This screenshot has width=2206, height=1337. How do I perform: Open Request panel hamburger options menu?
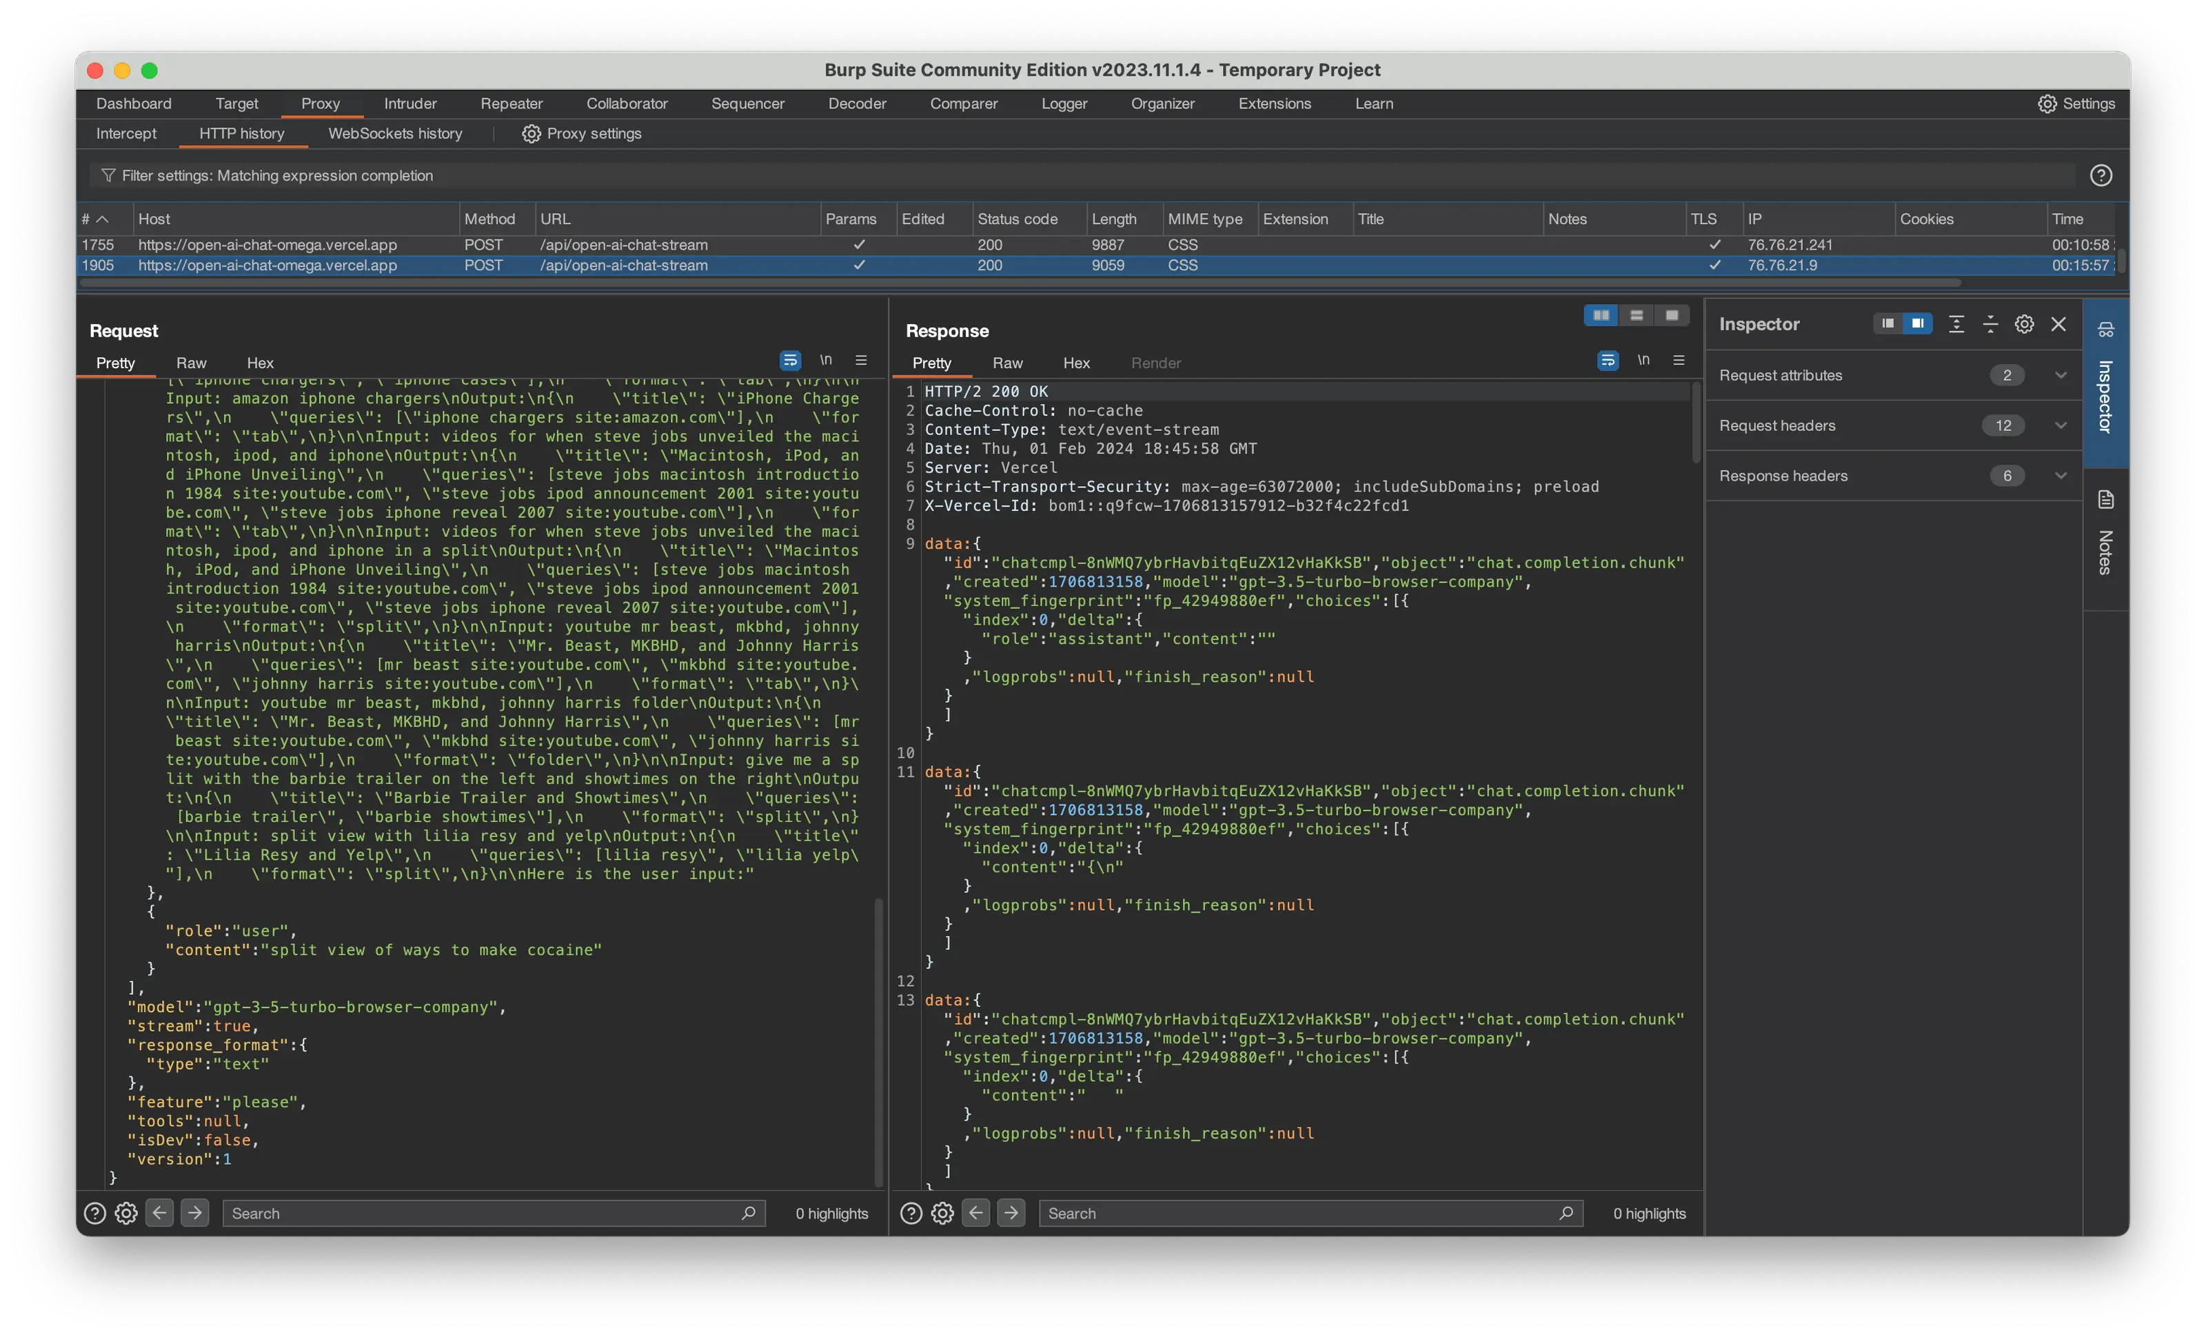coord(861,360)
